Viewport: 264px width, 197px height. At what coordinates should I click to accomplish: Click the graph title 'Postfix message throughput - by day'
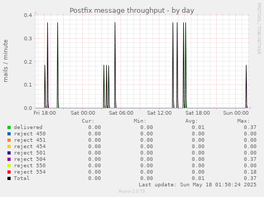pyautogui.click(x=132, y=11)
